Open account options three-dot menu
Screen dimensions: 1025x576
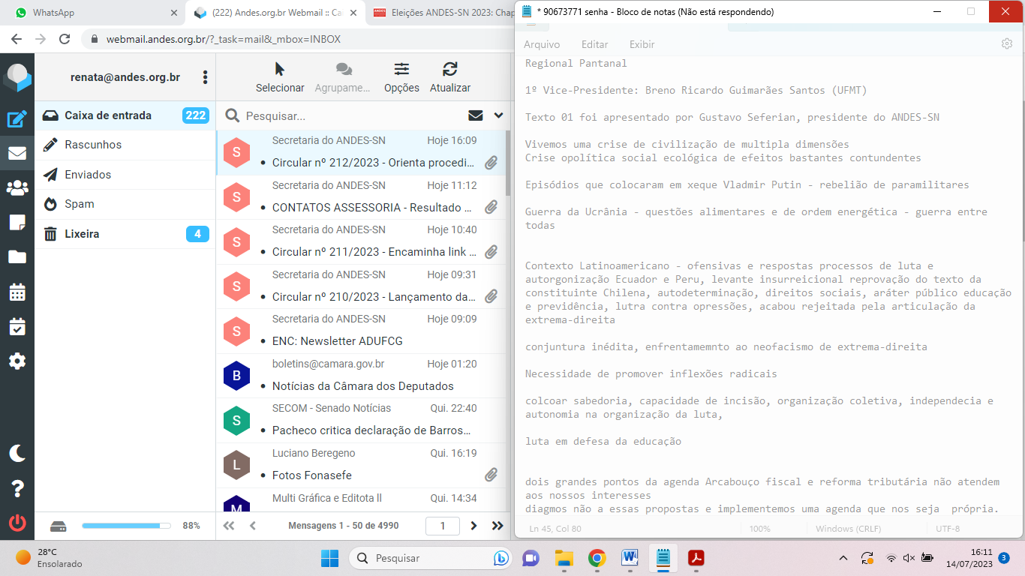(205, 77)
